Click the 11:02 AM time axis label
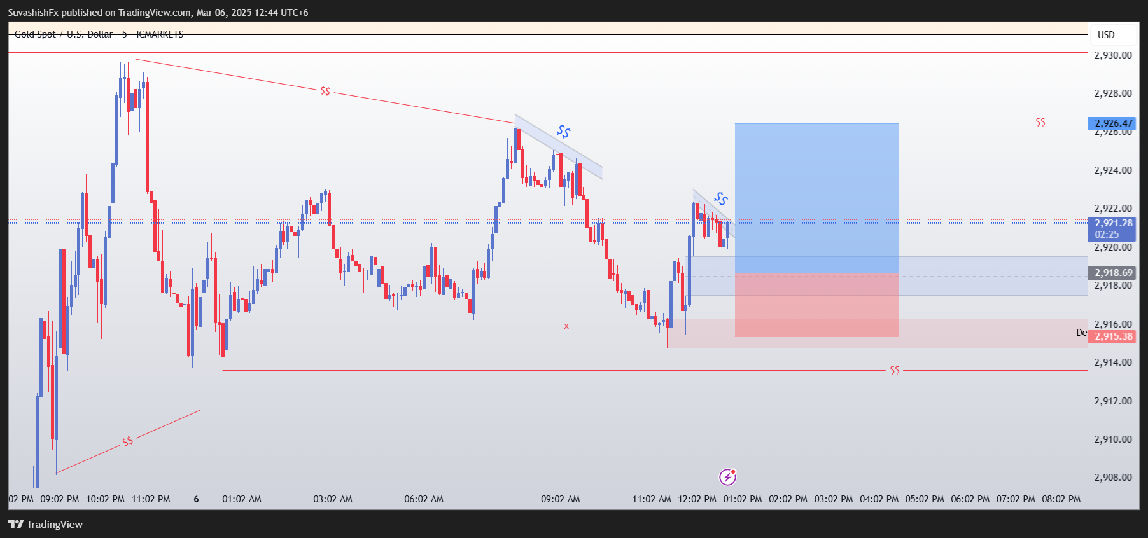The height and width of the screenshot is (538, 1148). point(652,499)
